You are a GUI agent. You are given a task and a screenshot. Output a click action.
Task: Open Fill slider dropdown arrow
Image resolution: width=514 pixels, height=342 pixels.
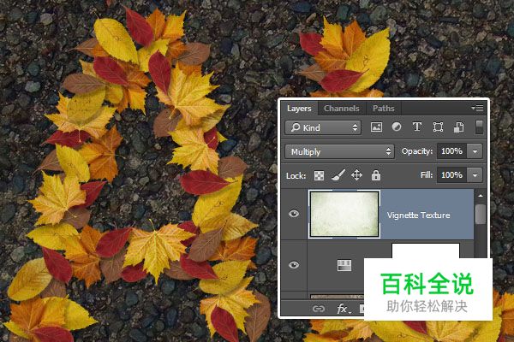(x=475, y=175)
